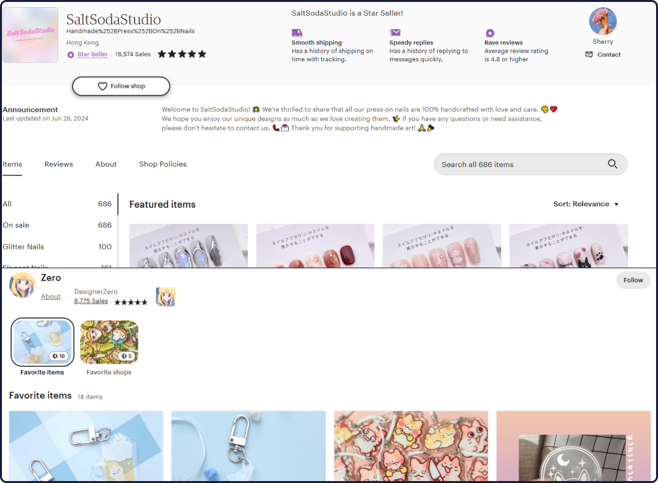Open Zero's About link

(50, 297)
